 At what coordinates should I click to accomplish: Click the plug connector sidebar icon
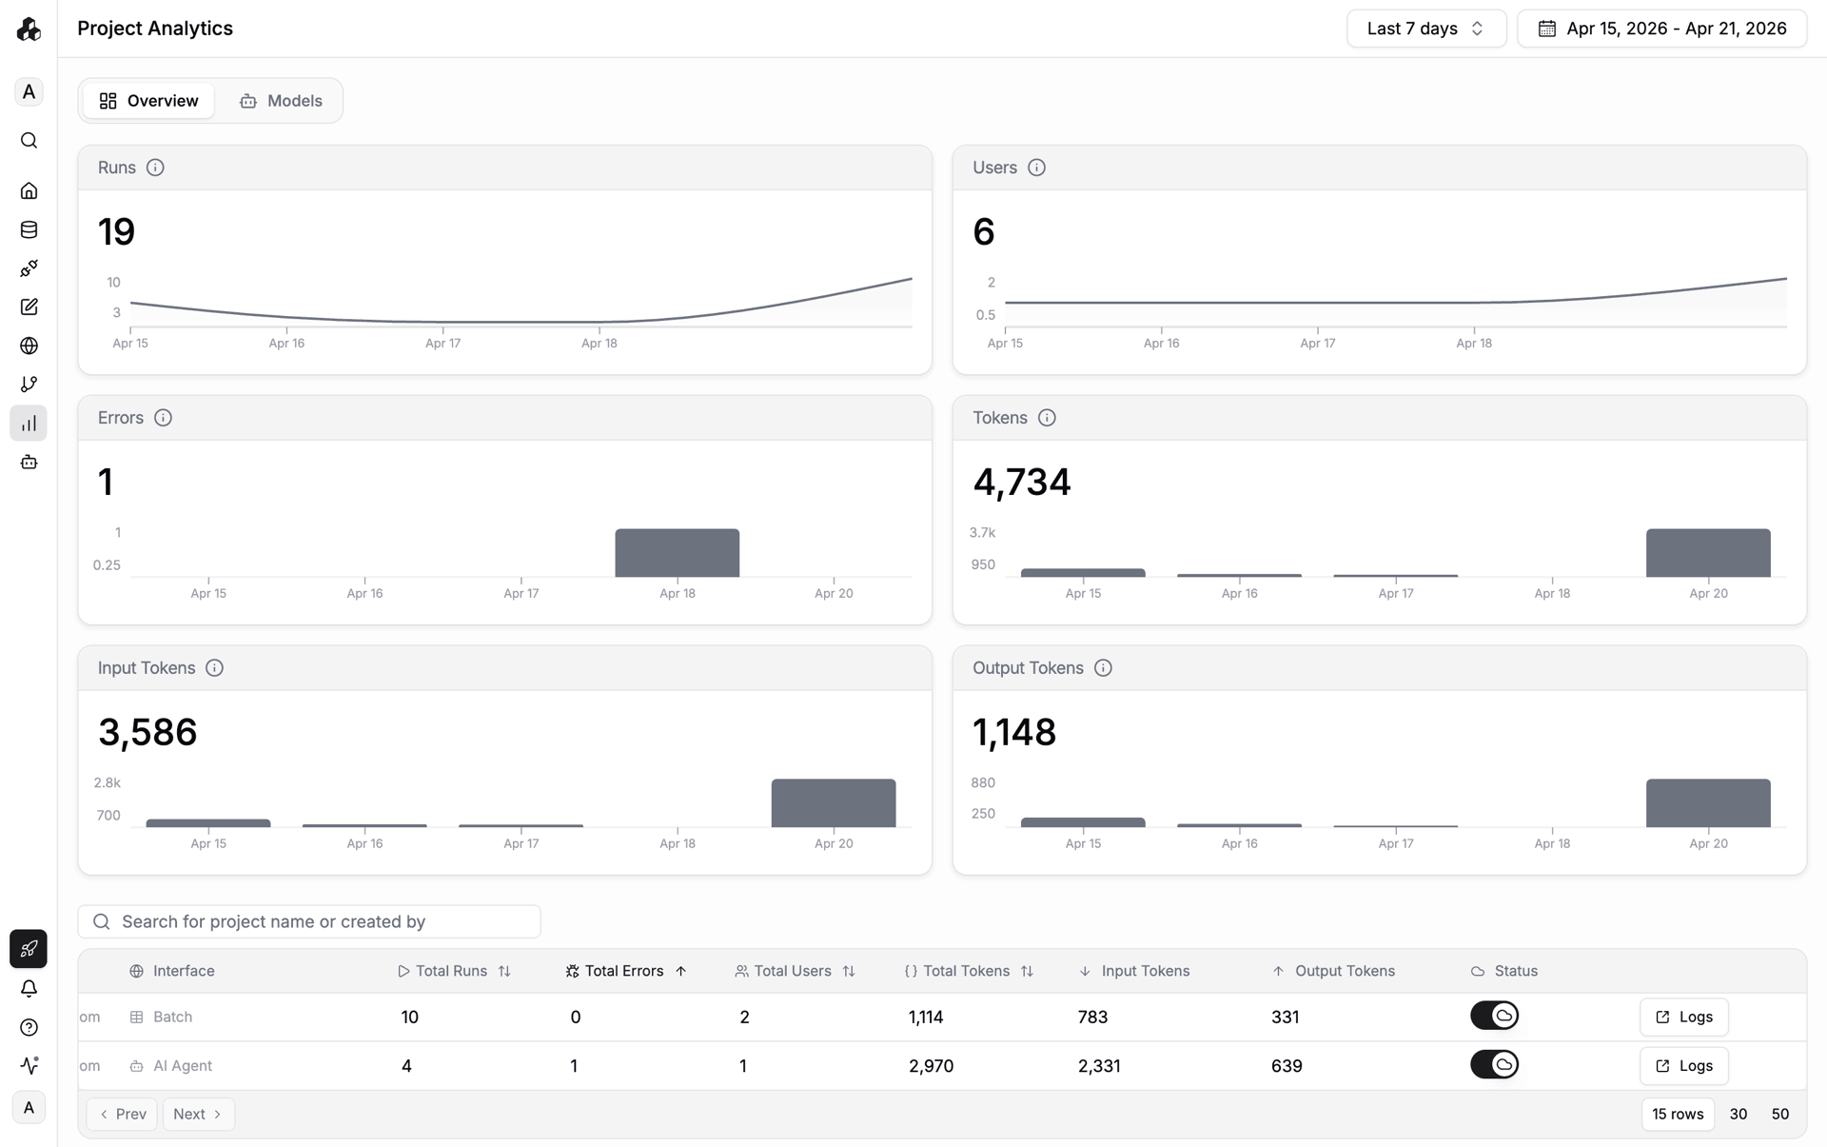(29, 268)
